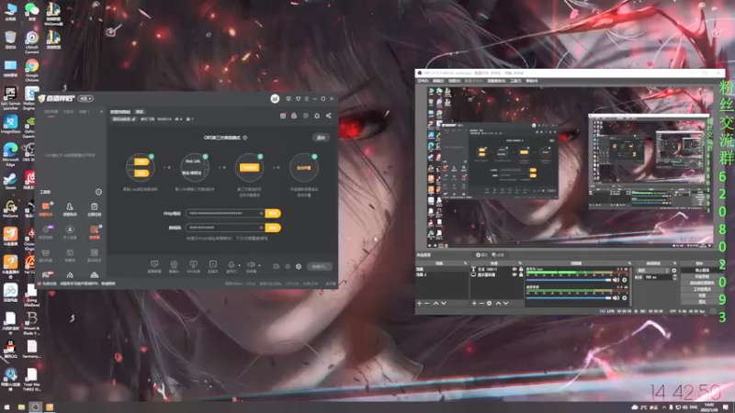Viewport: 735px width, 413px height.
Task: Open the user avatar in the streaming app title bar
Action: coord(275,98)
